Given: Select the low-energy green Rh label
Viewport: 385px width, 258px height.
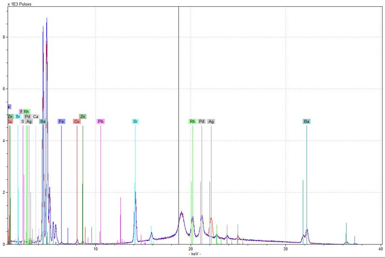Looking at the screenshot, I should coord(26,112).
